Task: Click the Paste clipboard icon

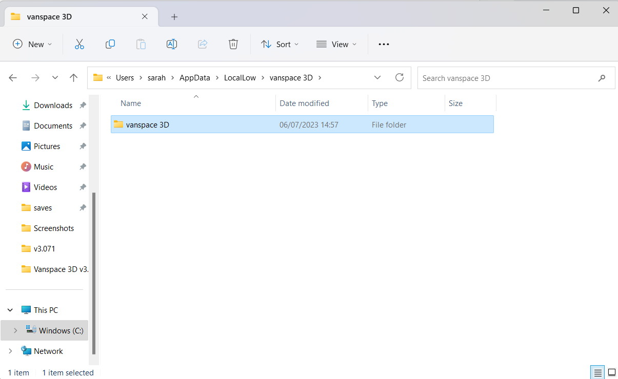Action: coord(141,45)
